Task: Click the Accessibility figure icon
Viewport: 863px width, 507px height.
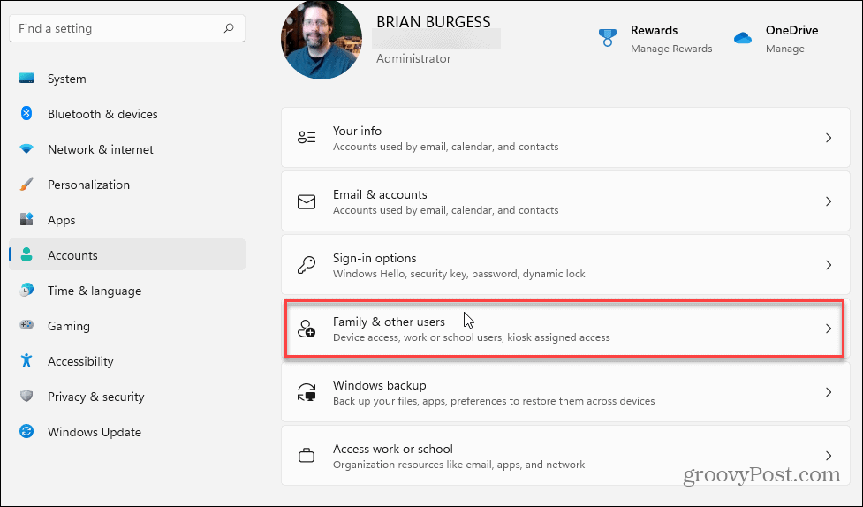Action: click(x=26, y=361)
